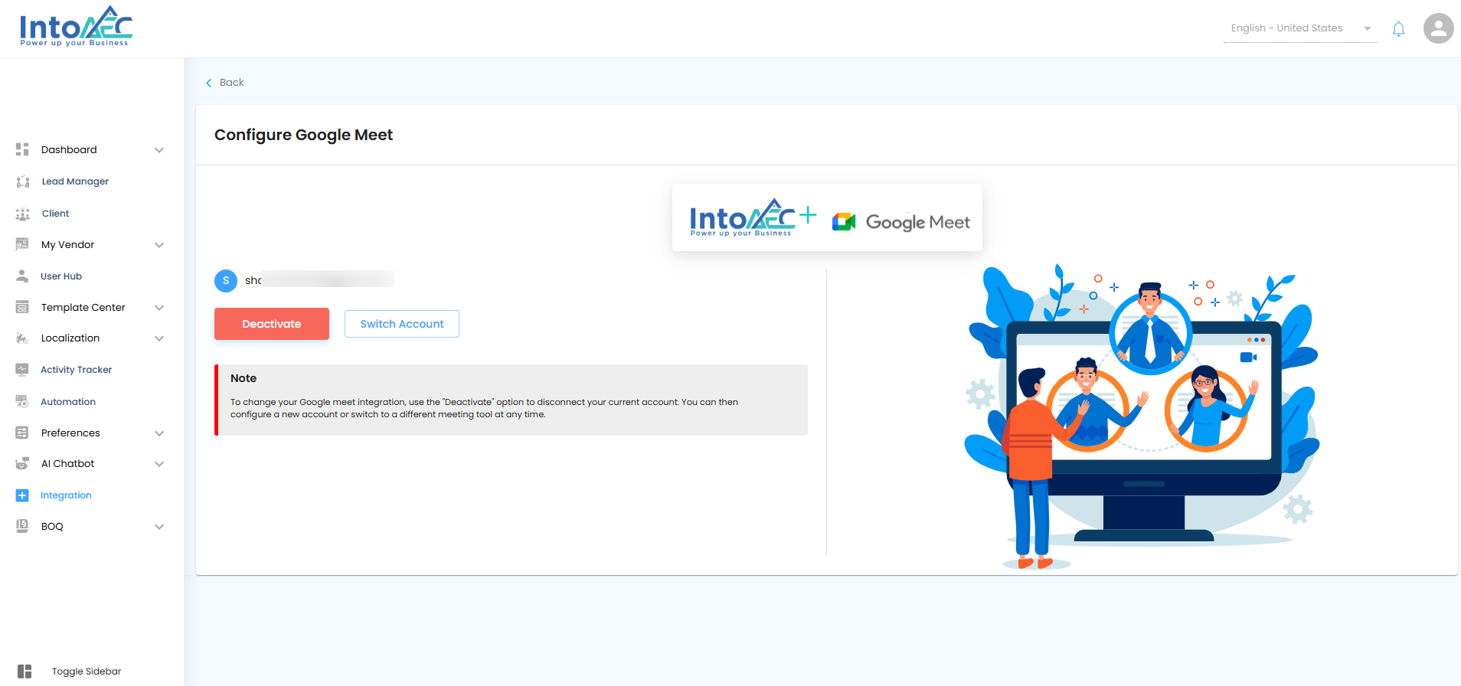Click the User Hub person icon
This screenshot has width=1461, height=686.
[x=22, y=276]
